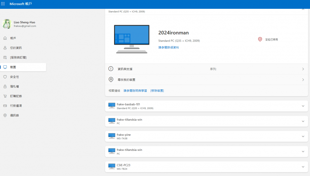The image size is (310, 176).
Task: Click the 序列: label
Action: click(x=213, y=69)
